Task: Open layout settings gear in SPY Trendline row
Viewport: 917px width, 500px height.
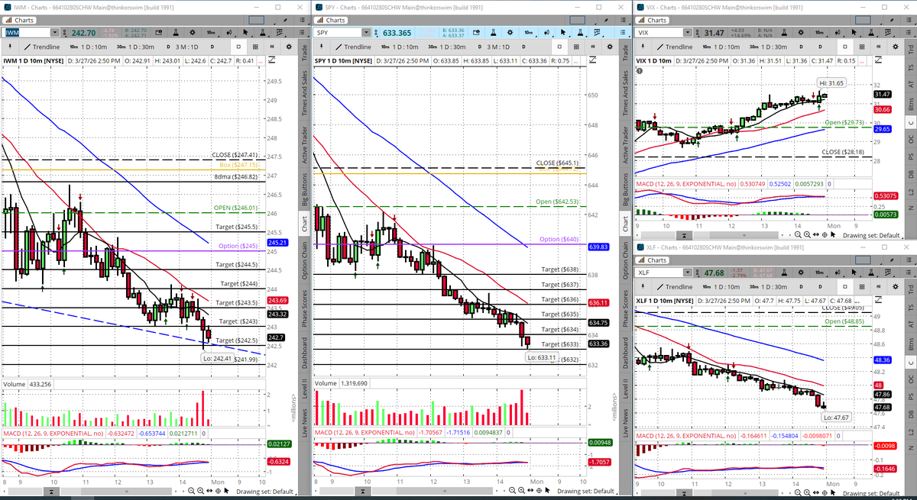Action: coord(610,47)
